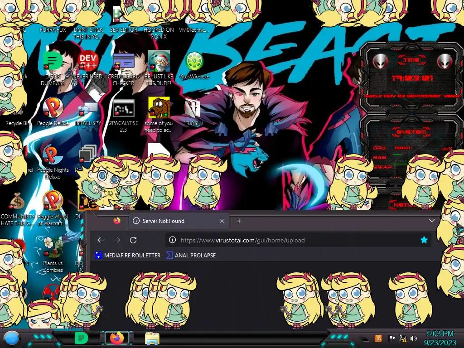
Task: Open the VM0Technic... desktop shortcut
Action: tap(194, 24)
